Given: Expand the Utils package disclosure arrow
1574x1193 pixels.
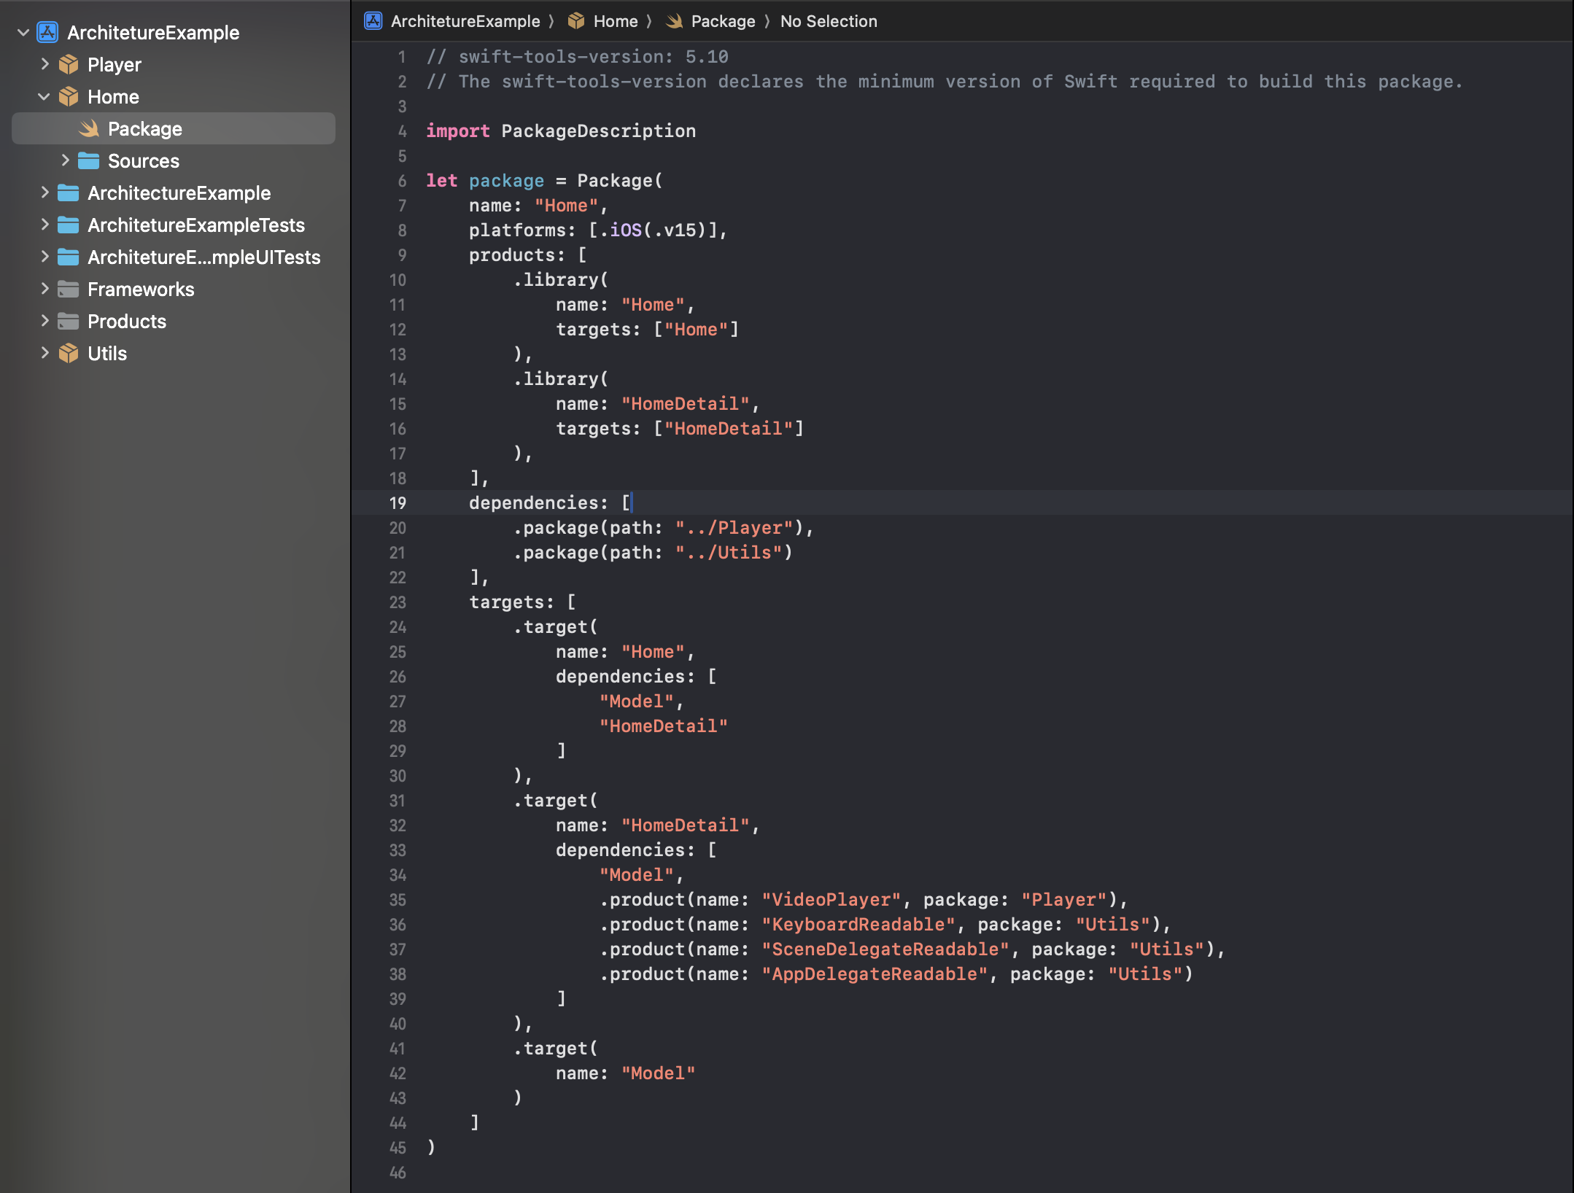Looking at the screenshot, I should click(44, 353).
